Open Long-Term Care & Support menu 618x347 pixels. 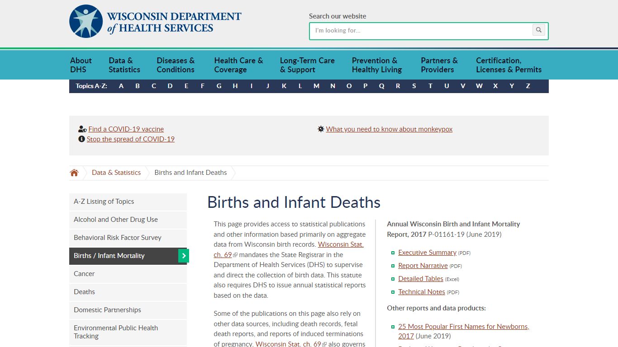(307, 65)
